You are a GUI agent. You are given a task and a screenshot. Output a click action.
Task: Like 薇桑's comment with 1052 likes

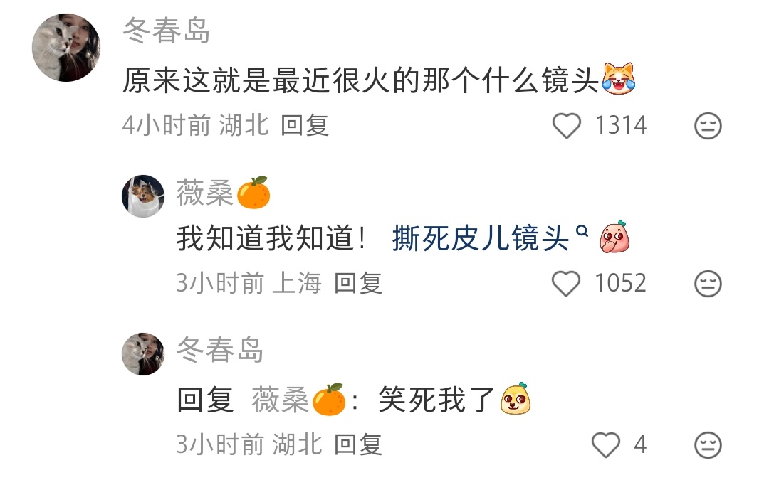coord(566,284)
